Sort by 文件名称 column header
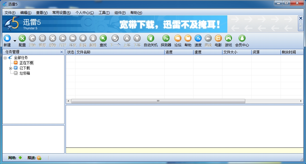The height and width of the screenshot is (164, 306). 120,52
